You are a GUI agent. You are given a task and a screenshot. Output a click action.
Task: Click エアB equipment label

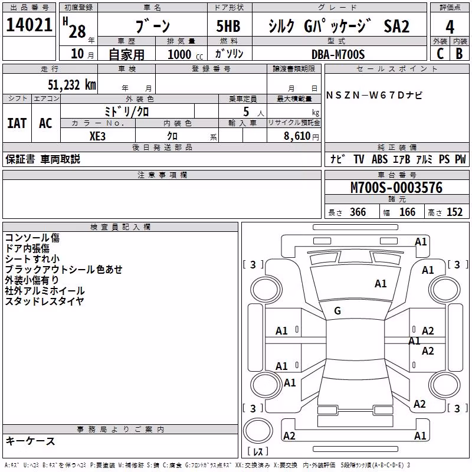click(402, 159)
